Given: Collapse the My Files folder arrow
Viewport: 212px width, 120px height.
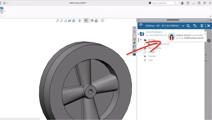Looking at the screenshot, I should click(141, 40).
